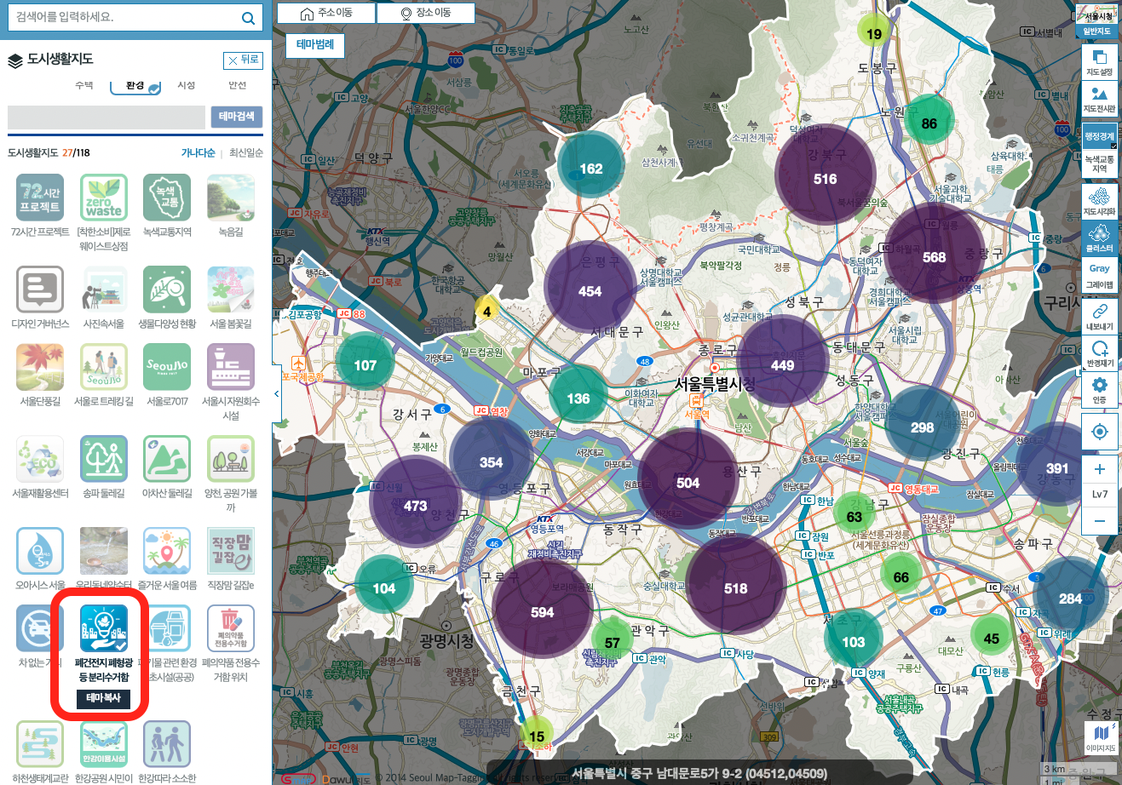Open 지도 설정 map settings
Viewport: 1122px width, 785px height.
tap(1099, 62)
